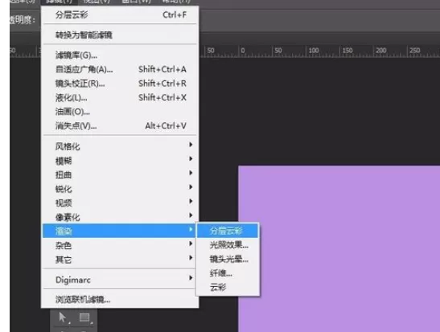
Task: Expand the 杂色 noise submenu
Action: point(120,245)
